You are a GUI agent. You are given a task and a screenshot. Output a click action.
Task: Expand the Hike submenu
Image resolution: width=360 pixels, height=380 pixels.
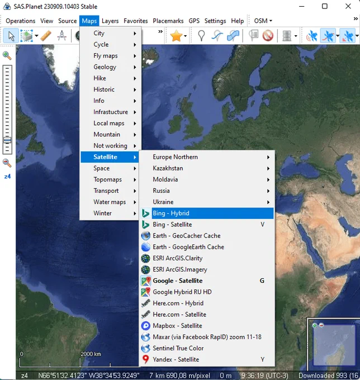point(110,78)
